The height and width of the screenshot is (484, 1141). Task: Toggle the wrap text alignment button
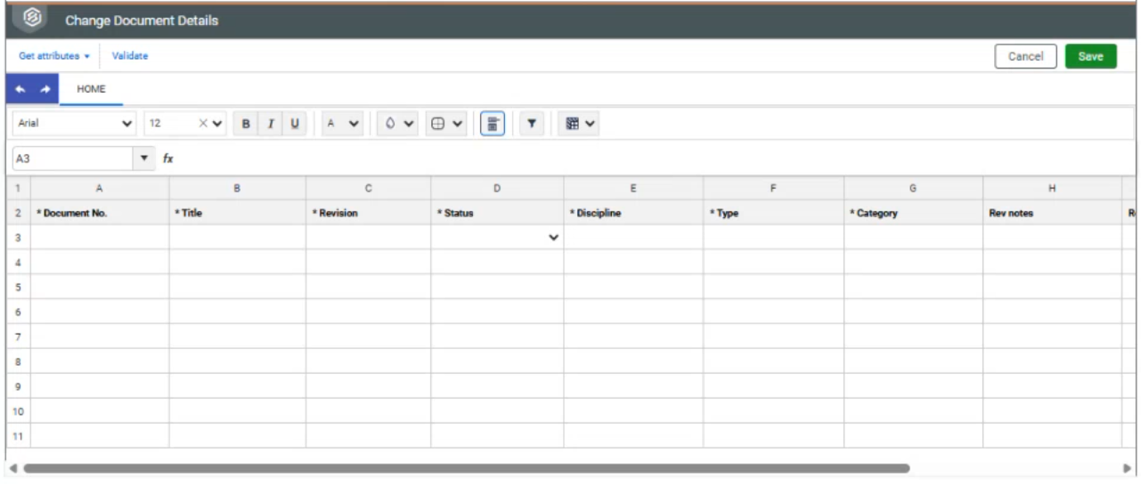pos(493,125)
